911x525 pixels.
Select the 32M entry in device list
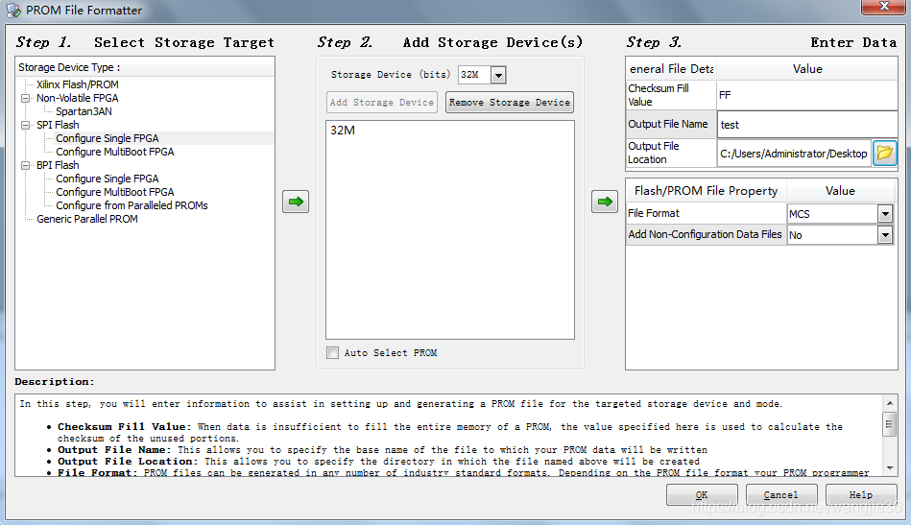pos(343,131)
